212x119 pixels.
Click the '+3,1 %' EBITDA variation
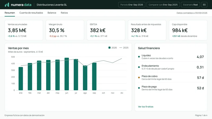click(x=93, y=36)
